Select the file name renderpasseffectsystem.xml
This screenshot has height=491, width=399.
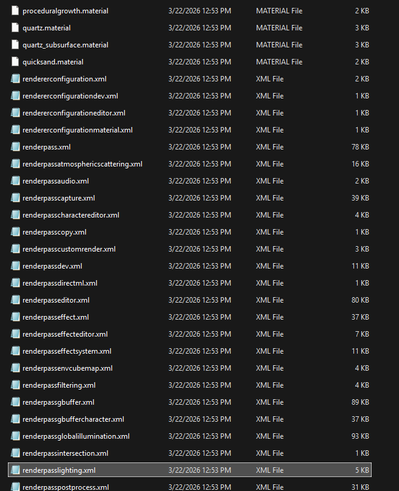click(x=67, y=351)
